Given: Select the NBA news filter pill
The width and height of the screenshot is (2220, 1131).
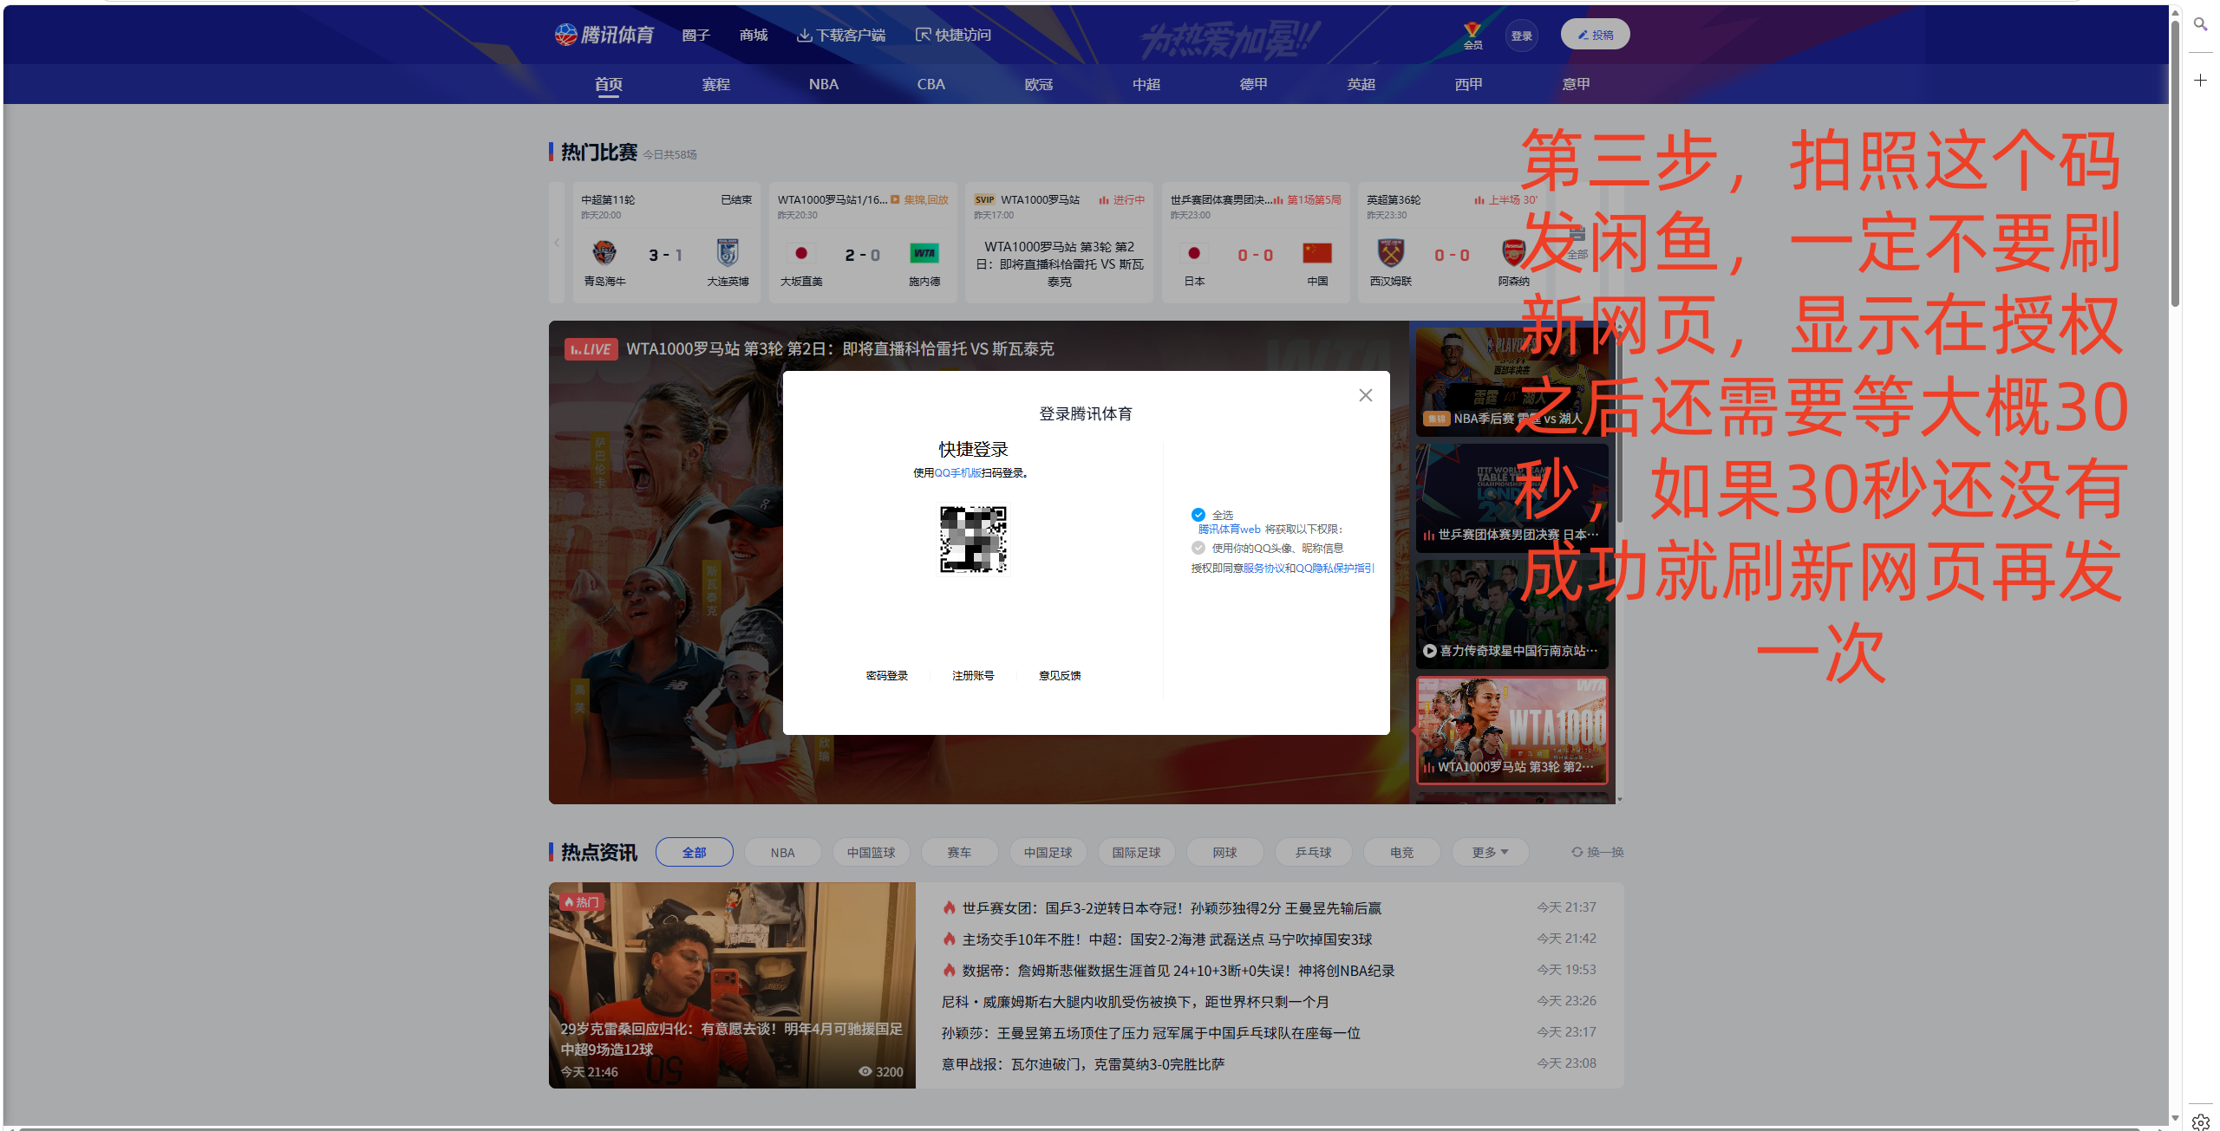Looking at the screenshot, I should pyautogui.click(x=783, y=853).
